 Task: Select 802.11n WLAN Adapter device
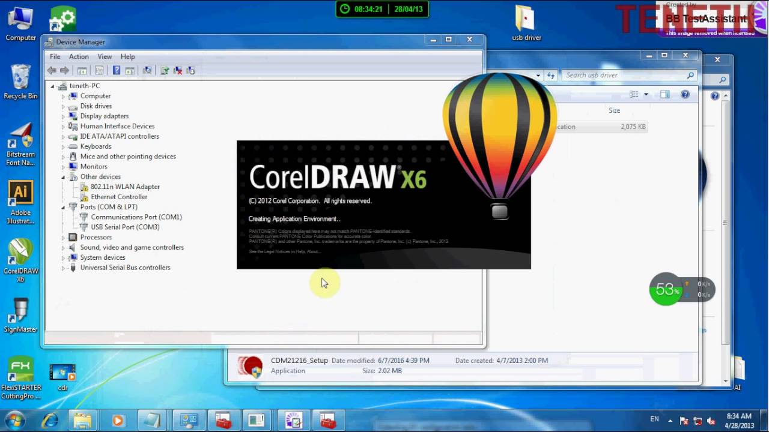pyautogui.click(x=125, y=187)
